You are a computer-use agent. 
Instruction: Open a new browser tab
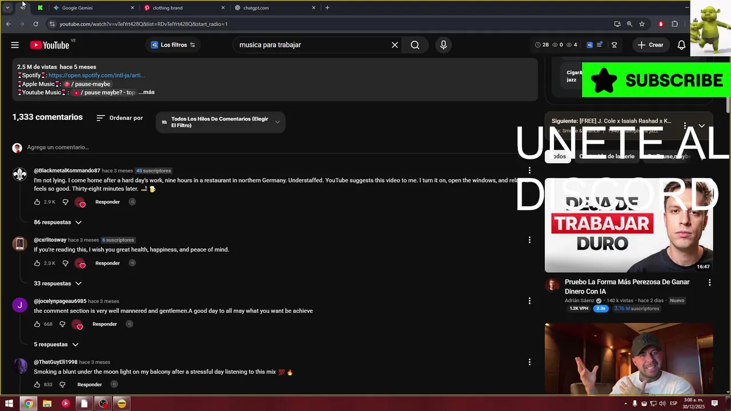(327, 8)
